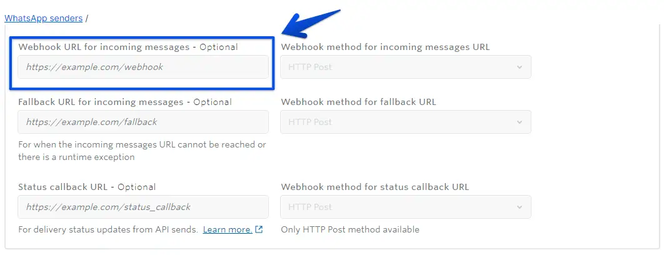The width and height of the screenshot is (664, 255).
Task: Click the chevron in the fallback method box
Action: coord(519,122)
